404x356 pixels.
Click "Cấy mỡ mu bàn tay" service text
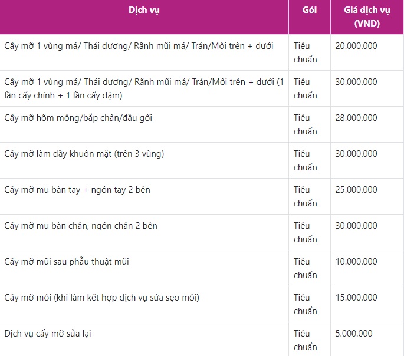coord(77,190)
